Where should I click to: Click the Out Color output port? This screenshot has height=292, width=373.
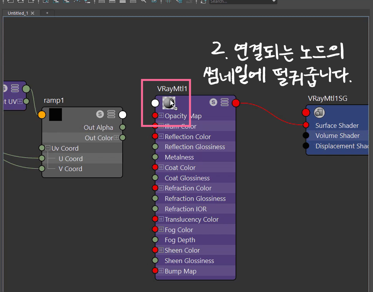click(x=123, y=138)
